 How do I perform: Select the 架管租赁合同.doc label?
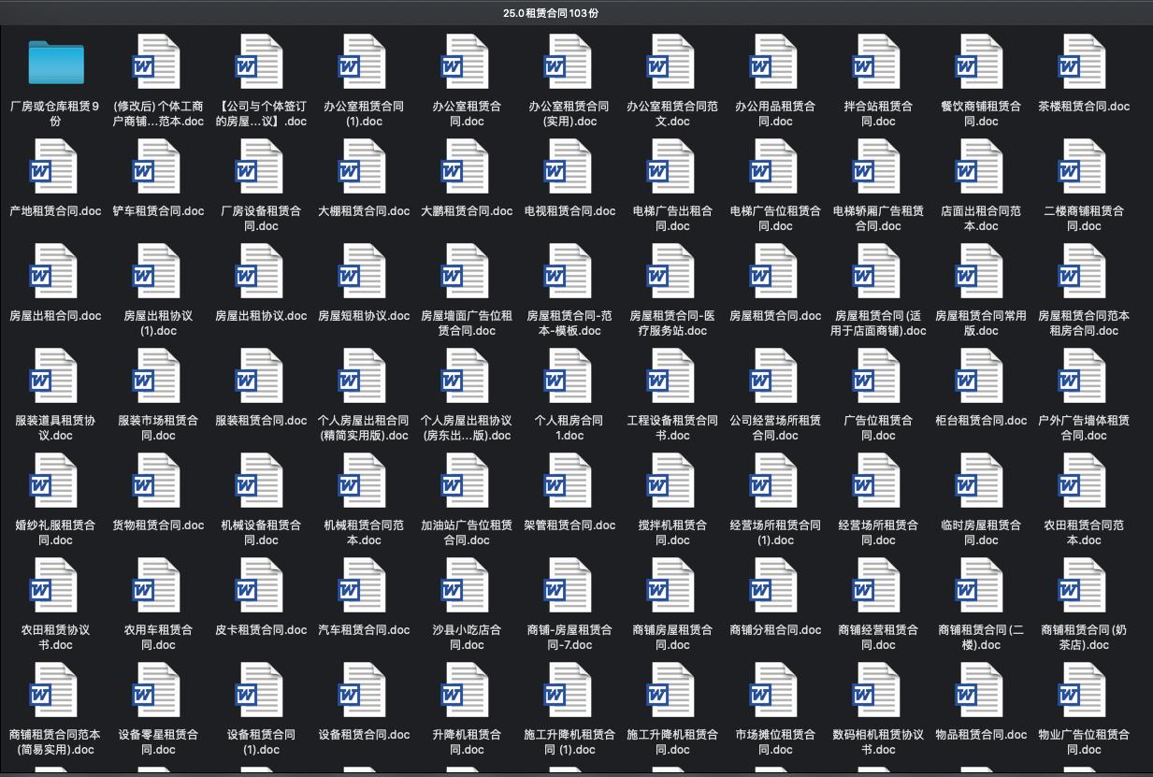coord(569,525)
